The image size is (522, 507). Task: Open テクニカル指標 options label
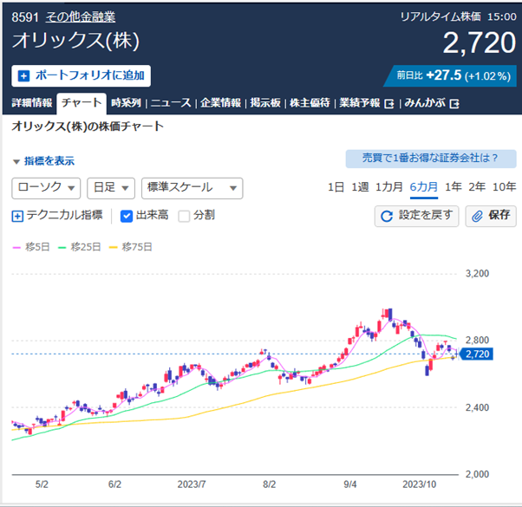pyautogui.click(x=64, y=215)
